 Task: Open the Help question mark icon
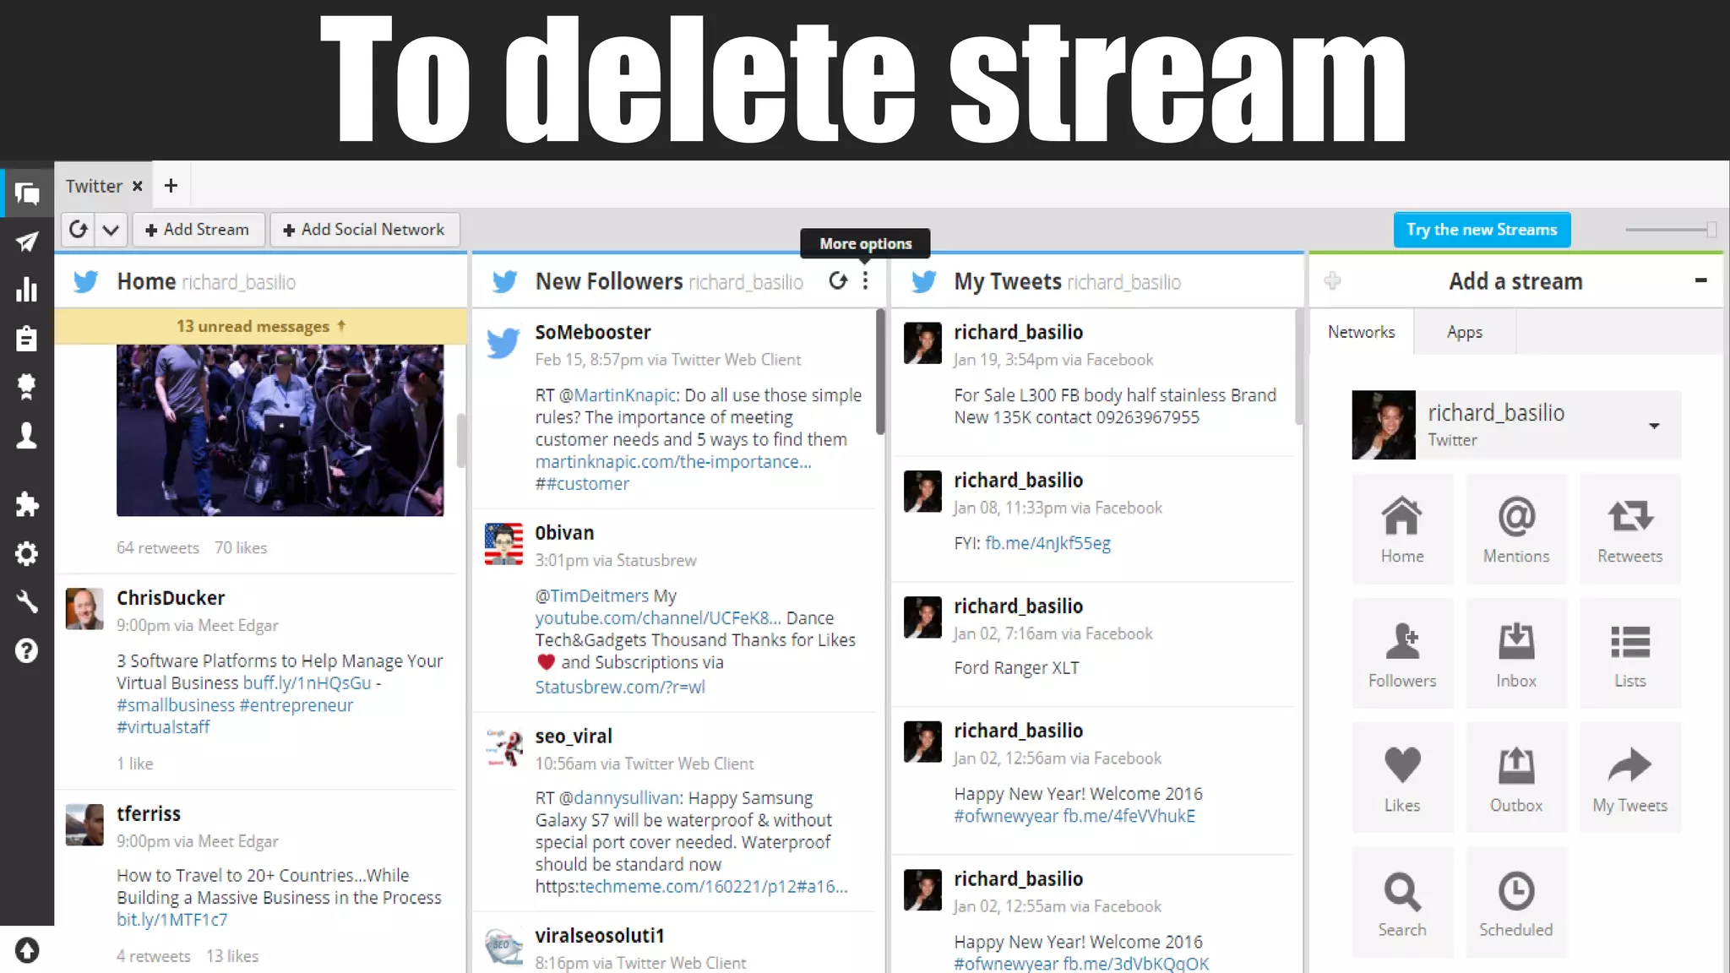click(27, 650)
